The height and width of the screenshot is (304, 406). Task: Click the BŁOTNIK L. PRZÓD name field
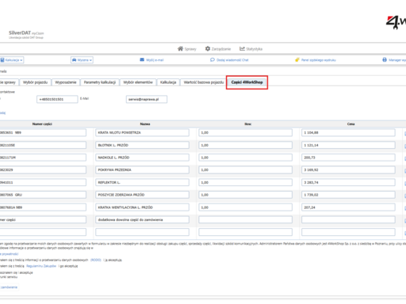pos(142,145)
